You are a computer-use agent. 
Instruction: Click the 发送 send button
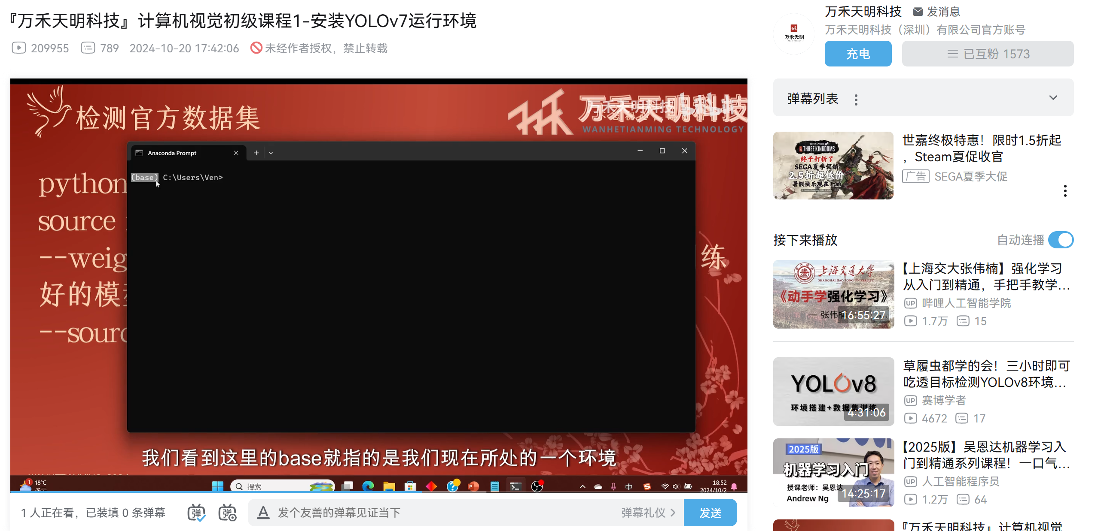point(710,513)
